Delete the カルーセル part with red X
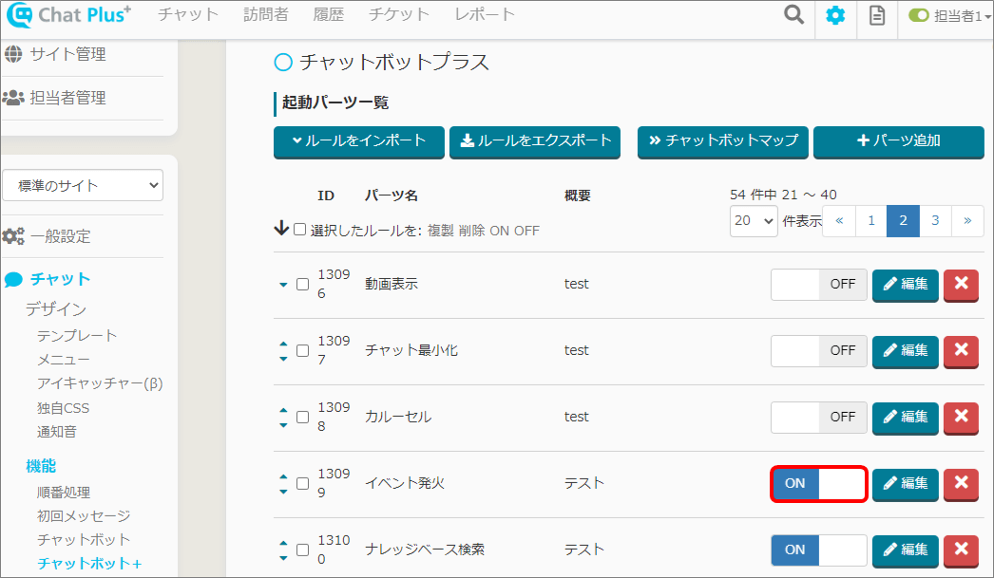Screen dimensions: 994x578 (961, 418)
